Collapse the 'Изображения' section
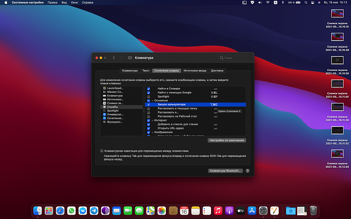 click(x=152, y=132)
